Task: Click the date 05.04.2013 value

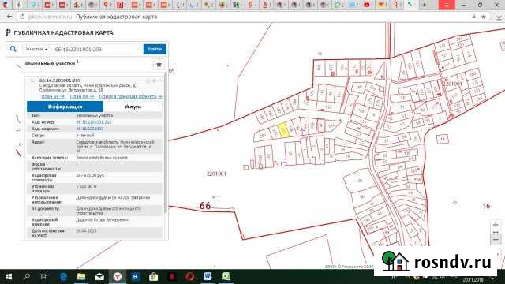Action: click(86, 231)
